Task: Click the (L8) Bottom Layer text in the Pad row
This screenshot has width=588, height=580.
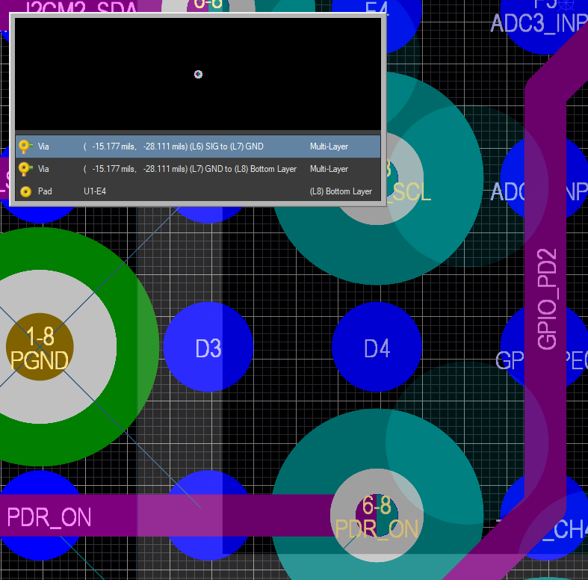Action: (x=341, y=191)
